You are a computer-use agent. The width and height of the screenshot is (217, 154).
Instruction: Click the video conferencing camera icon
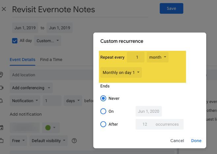[2, 88]
